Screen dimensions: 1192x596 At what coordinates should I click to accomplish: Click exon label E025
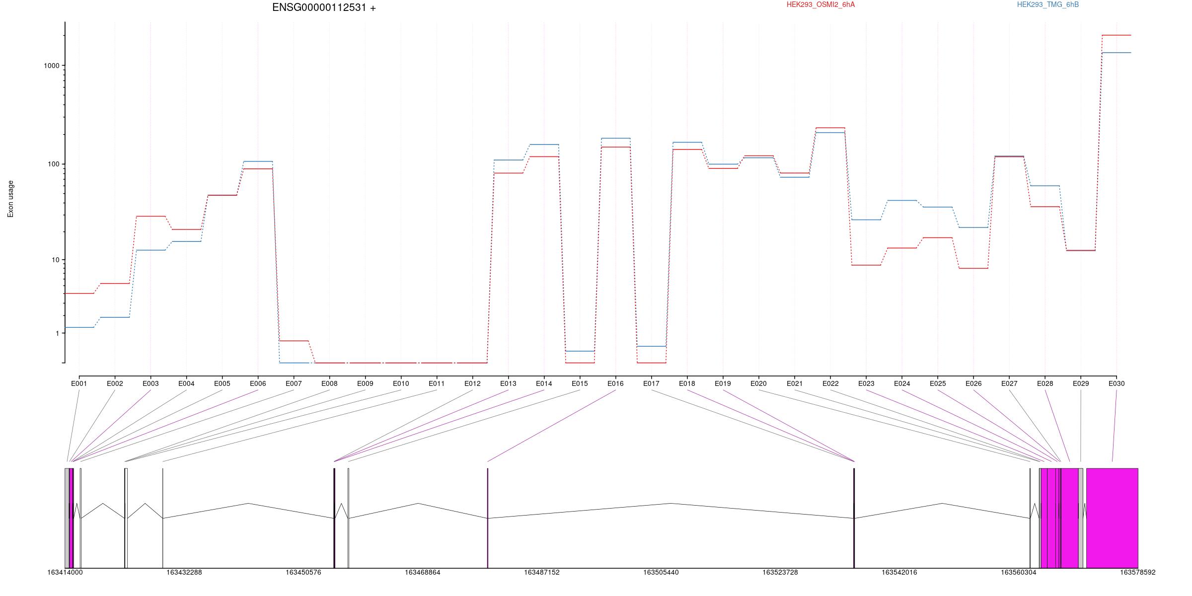(x=938, y=383)
